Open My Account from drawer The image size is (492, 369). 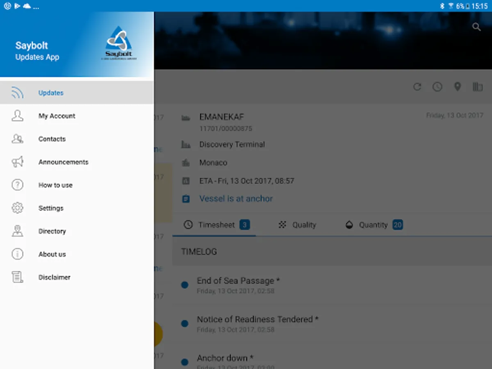pyautogui.click(x=77, y=116)
